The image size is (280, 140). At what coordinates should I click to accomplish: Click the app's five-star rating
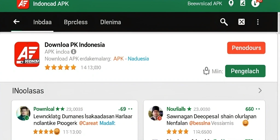coord(60,67)
